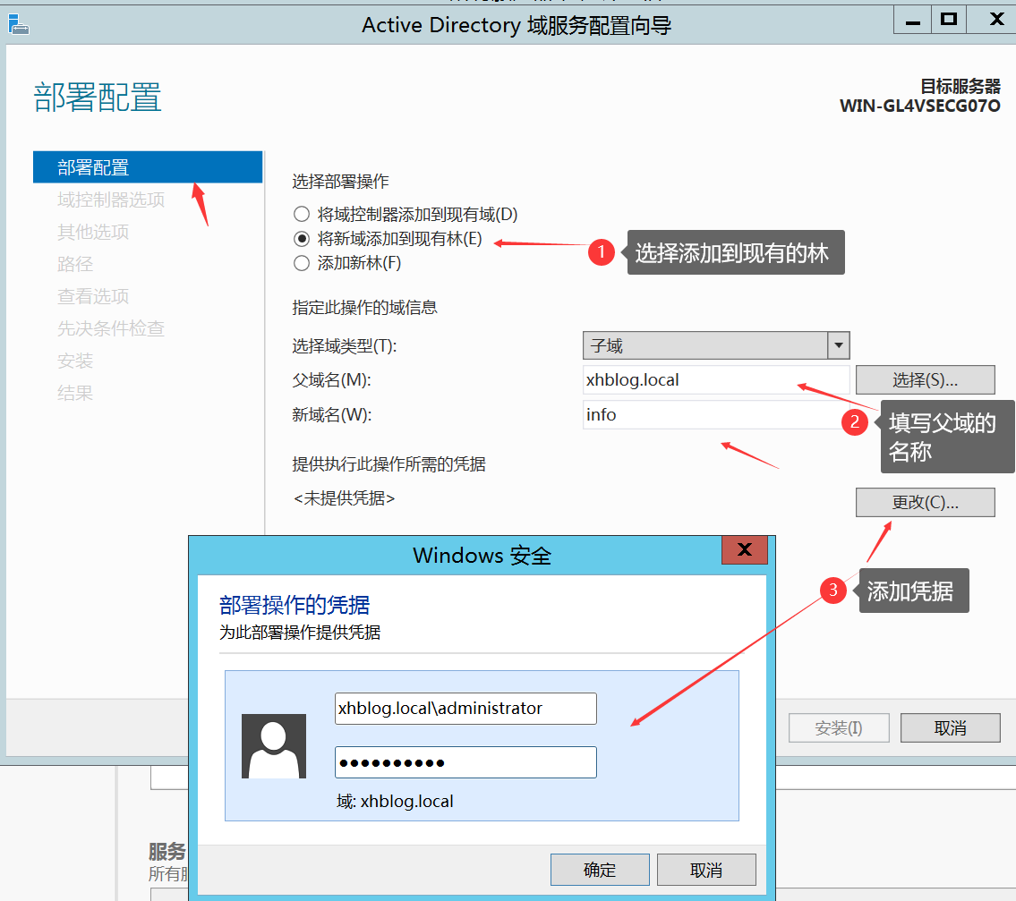This screenshot has height=901, width=1016.
Task: Open the 部署配置 step in sidebar
Action: click(x=148, y=167)
